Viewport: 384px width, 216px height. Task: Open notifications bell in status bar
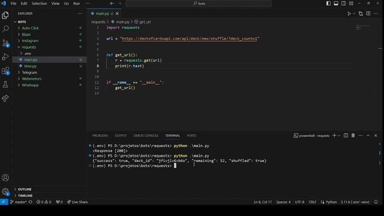pyautogui.click(x=376, y=202)
